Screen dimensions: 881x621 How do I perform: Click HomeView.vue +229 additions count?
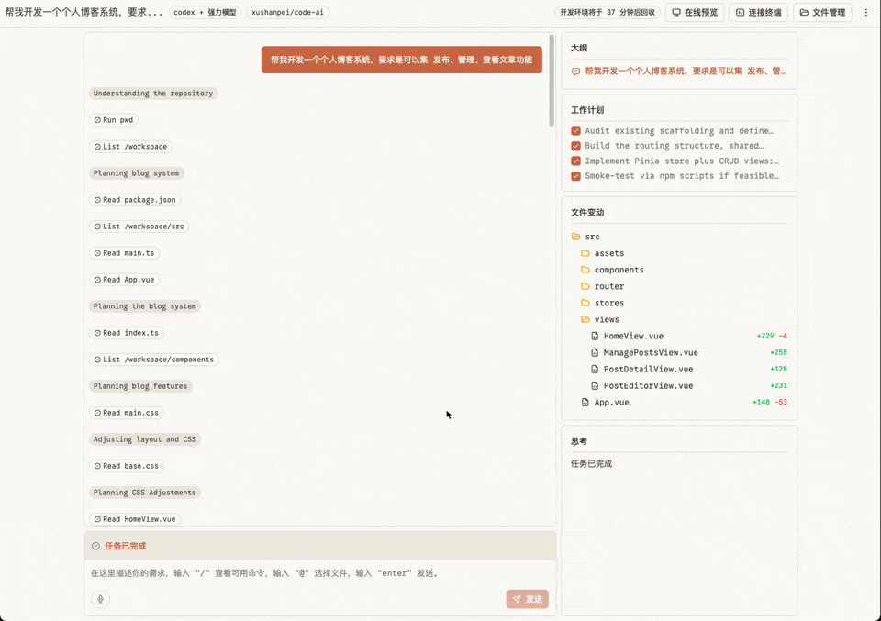[x=764, y=336]
